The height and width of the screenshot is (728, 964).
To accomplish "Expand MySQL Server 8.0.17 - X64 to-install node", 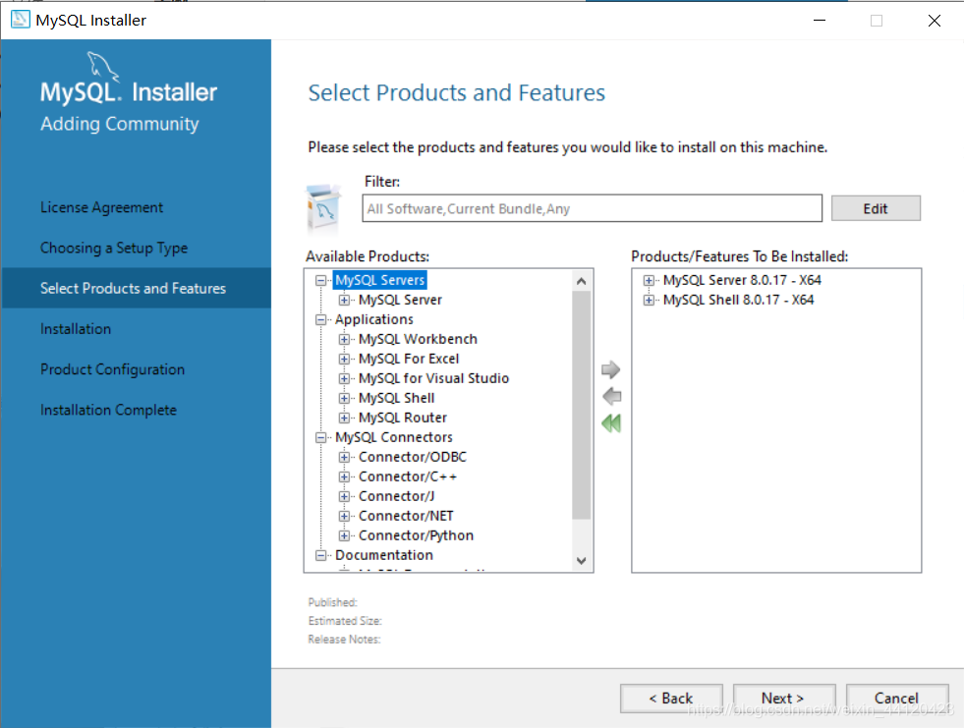I will (649, 280).
